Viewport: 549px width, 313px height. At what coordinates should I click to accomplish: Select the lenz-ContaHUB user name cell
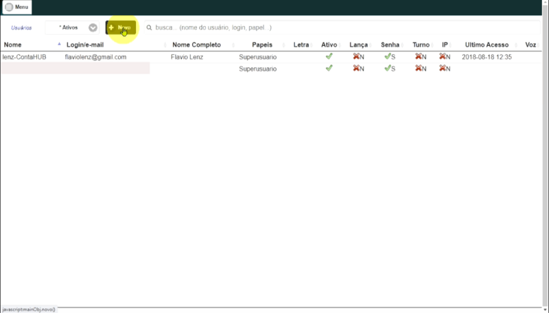point(25,57)
